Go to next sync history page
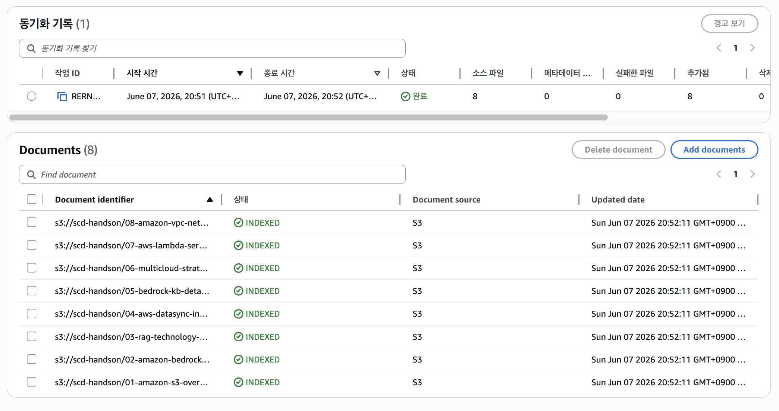Screen dimensions: 779x411 753,48
